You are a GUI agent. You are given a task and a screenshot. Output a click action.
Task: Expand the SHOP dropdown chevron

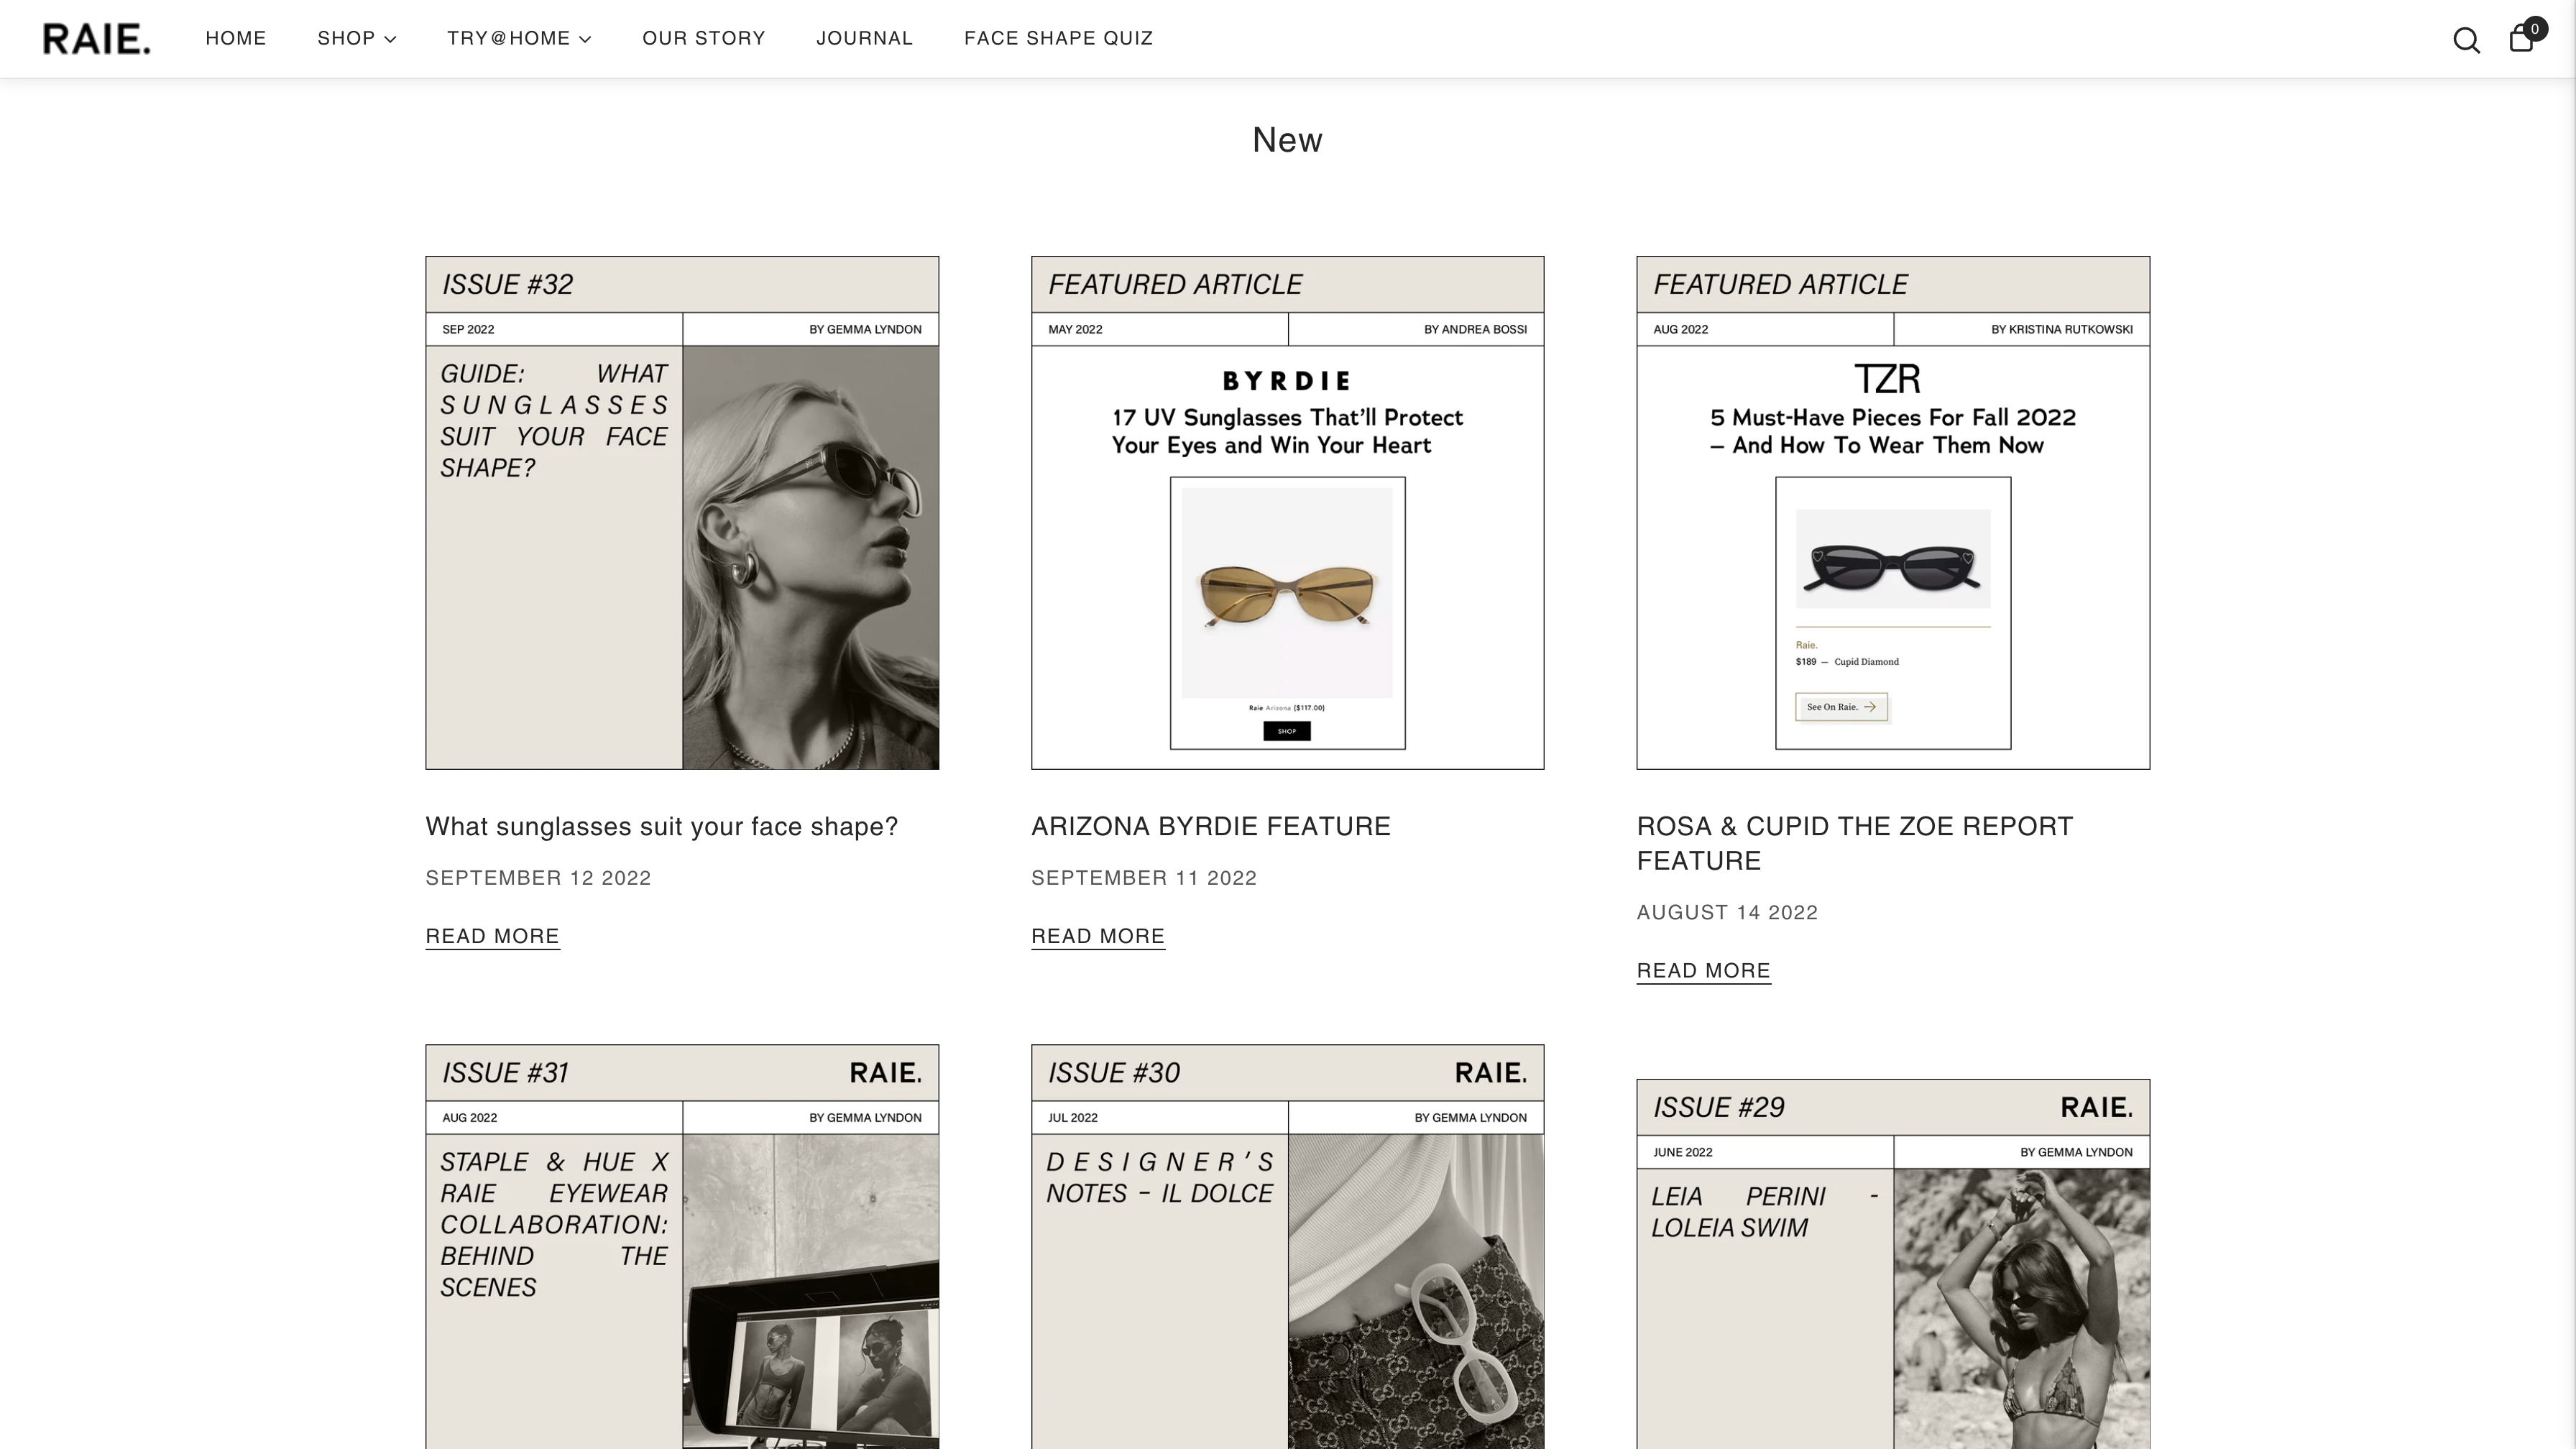pyautogui.click(x=390, y=39)
